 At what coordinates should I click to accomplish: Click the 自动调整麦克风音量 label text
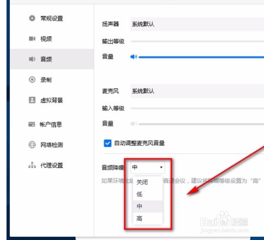(140, 143)
